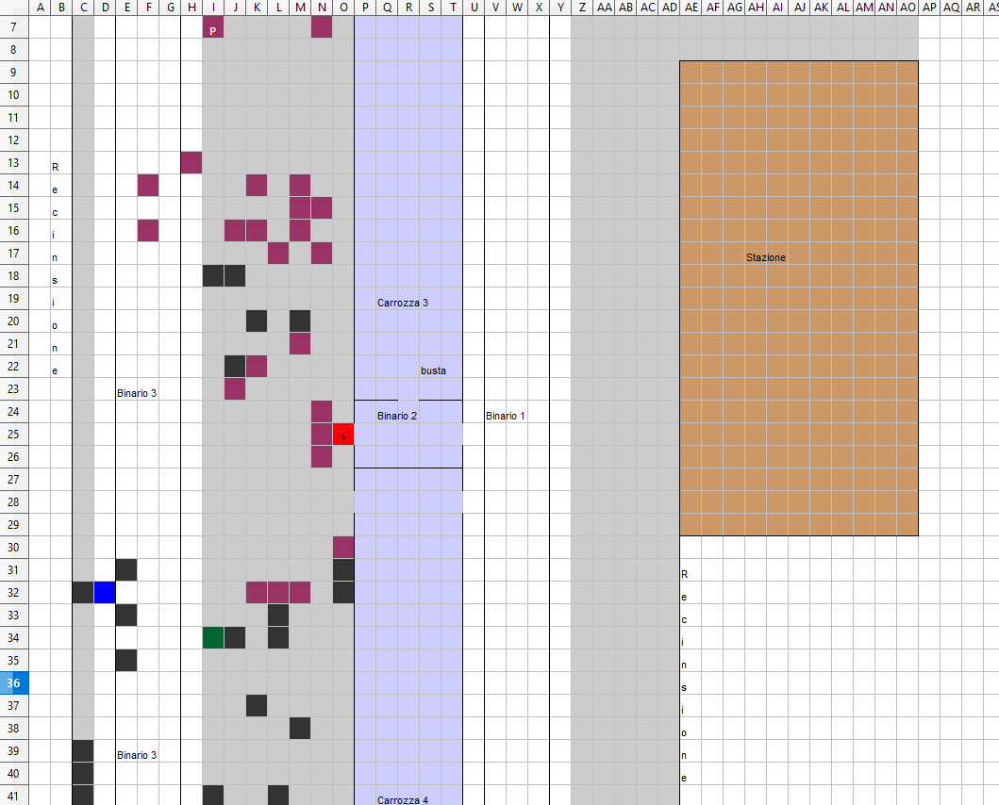Select the row 9 header
The width and height of the screenshot is (999, 805).
pyautogui.click(x=15, y=73)
